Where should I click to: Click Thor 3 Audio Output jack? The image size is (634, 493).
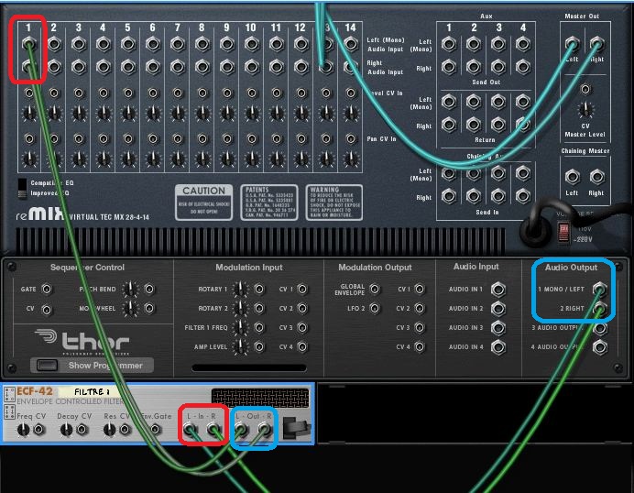[600, 328]
